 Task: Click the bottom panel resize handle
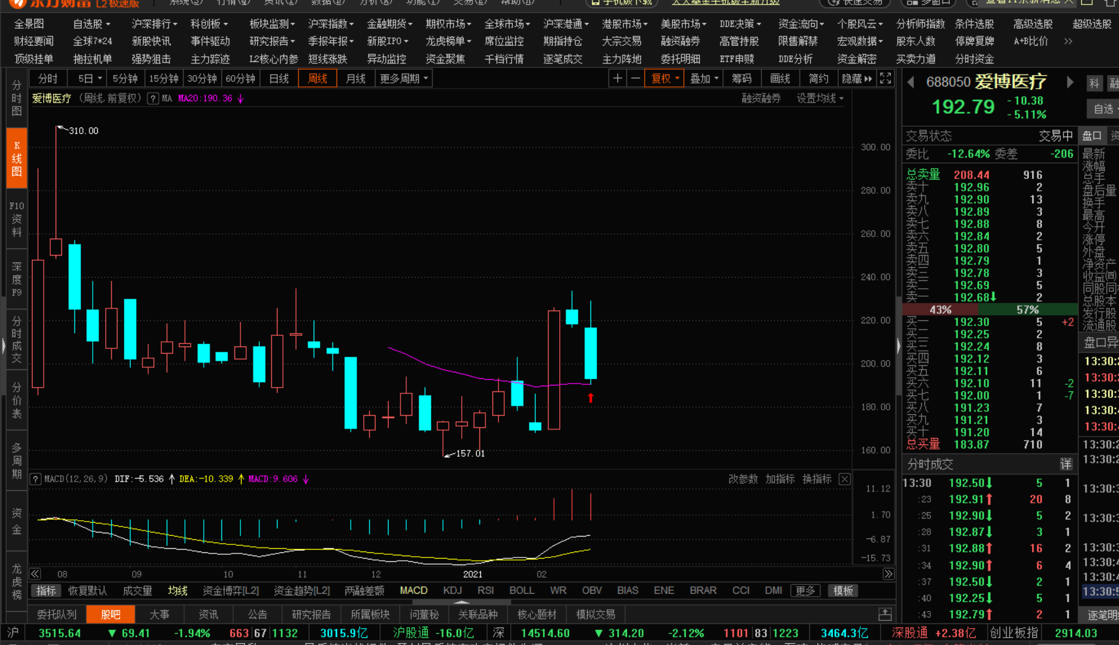461,602
